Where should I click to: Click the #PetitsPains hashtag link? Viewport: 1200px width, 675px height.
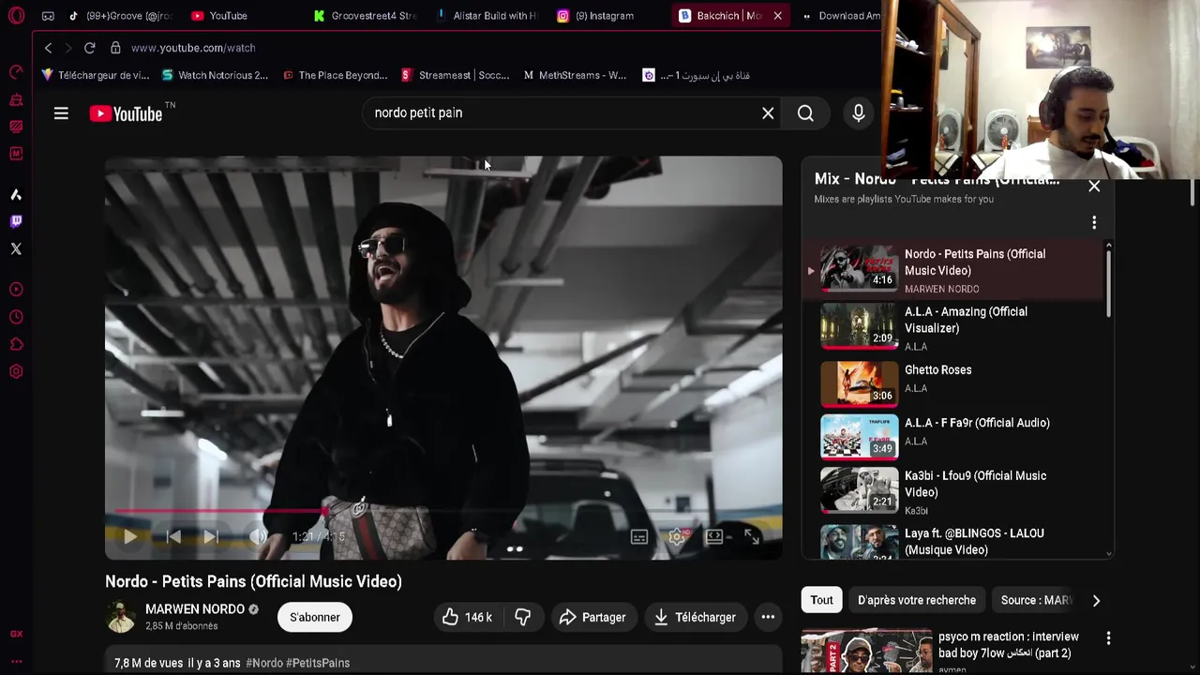pyautogui.click(x=318, y=663)
